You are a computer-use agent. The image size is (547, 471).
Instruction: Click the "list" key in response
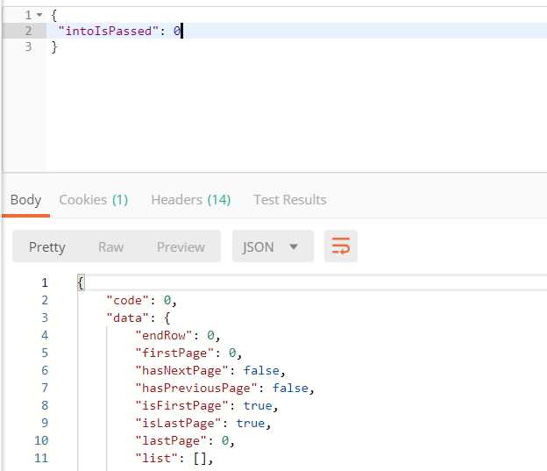(x=157, y=458)
